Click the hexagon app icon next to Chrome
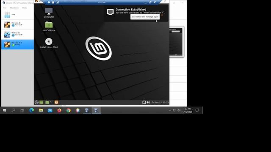 [77, 110]
